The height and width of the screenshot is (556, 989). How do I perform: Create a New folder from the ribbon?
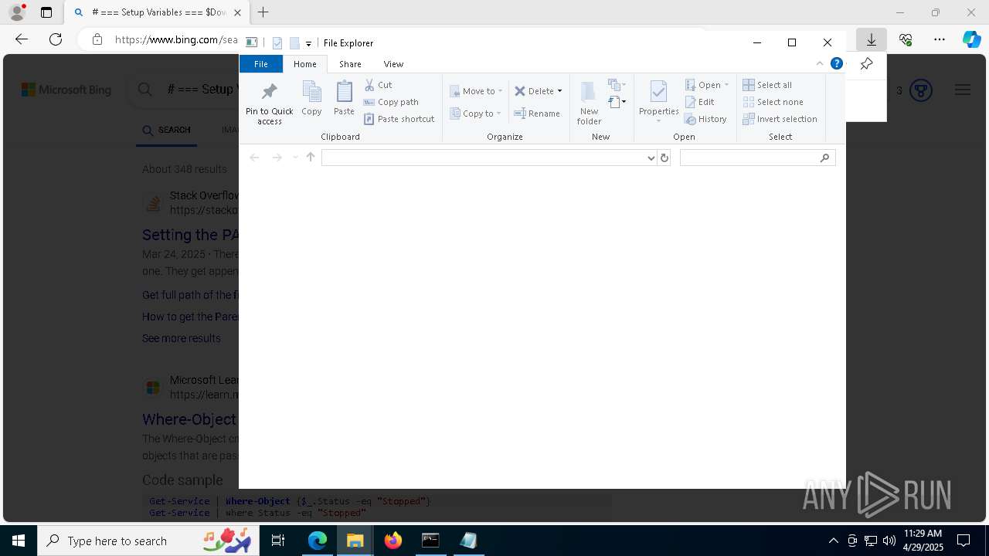[x=589, y=103]
